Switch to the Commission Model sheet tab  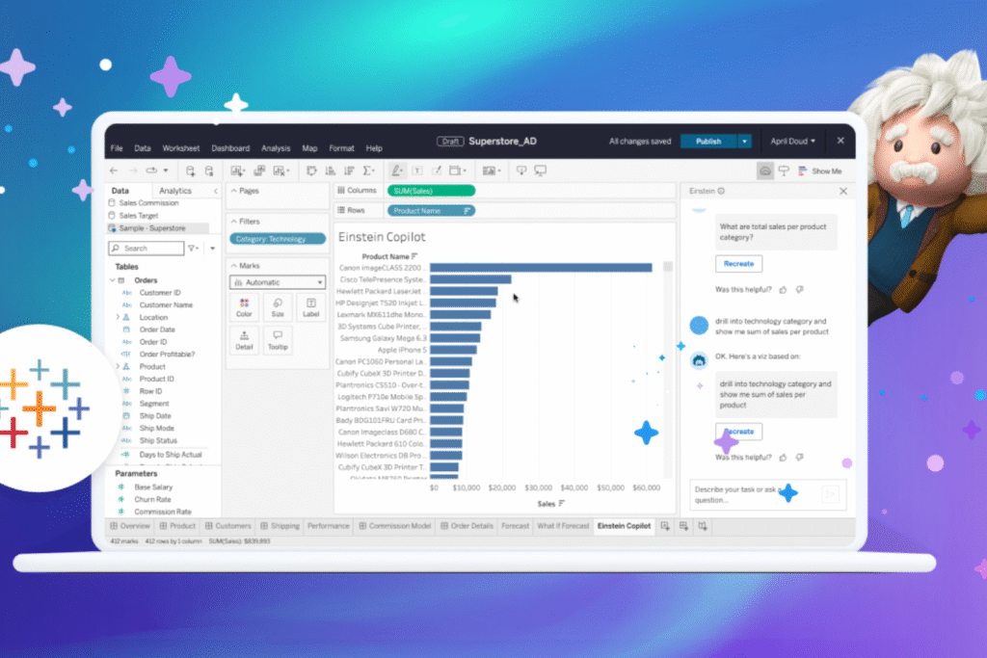pos(394,526)
